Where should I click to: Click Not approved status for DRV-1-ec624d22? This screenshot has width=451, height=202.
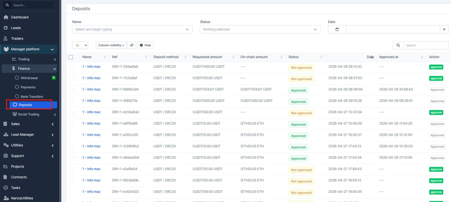(x=301, y=192)
